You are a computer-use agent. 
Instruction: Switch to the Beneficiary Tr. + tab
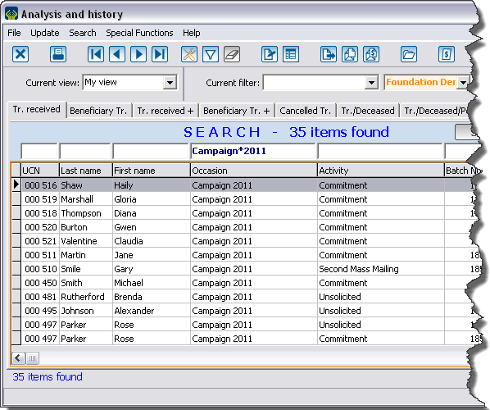pos(237,111)
